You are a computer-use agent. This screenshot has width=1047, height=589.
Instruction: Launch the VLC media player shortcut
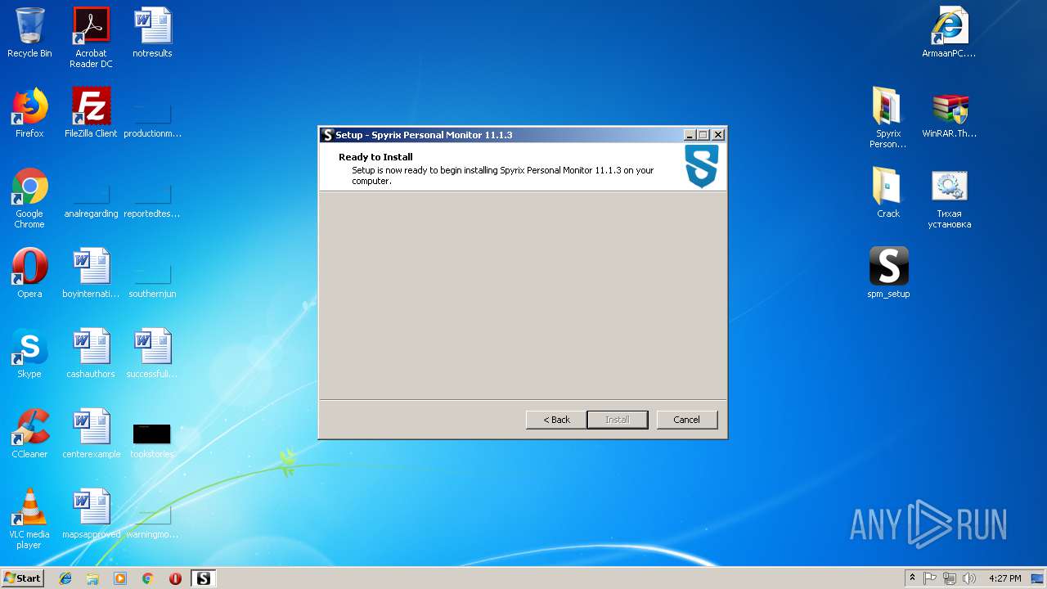click(29, 519)
